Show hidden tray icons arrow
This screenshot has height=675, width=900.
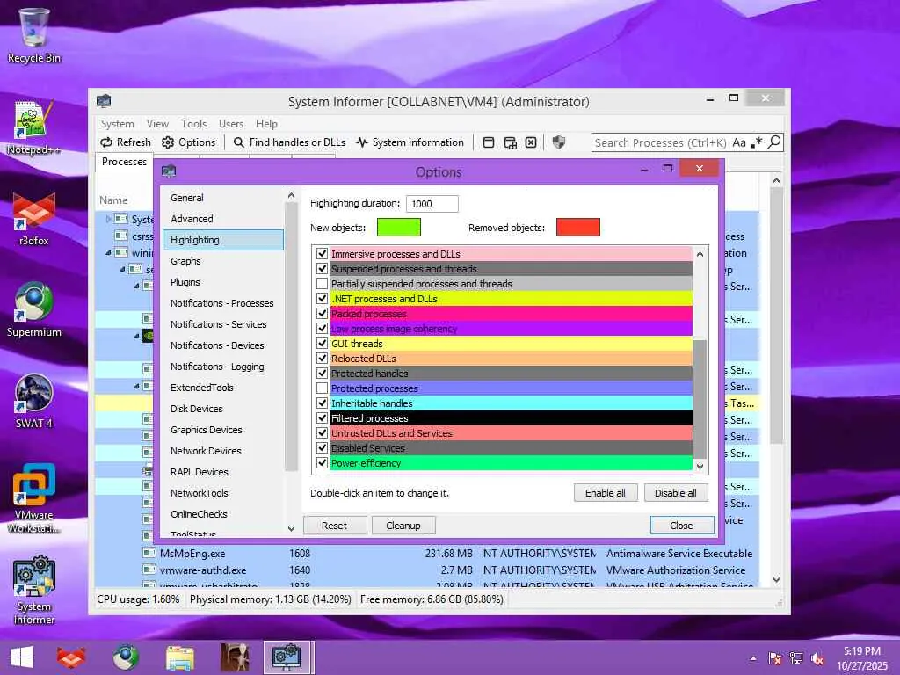coord(753,658)
